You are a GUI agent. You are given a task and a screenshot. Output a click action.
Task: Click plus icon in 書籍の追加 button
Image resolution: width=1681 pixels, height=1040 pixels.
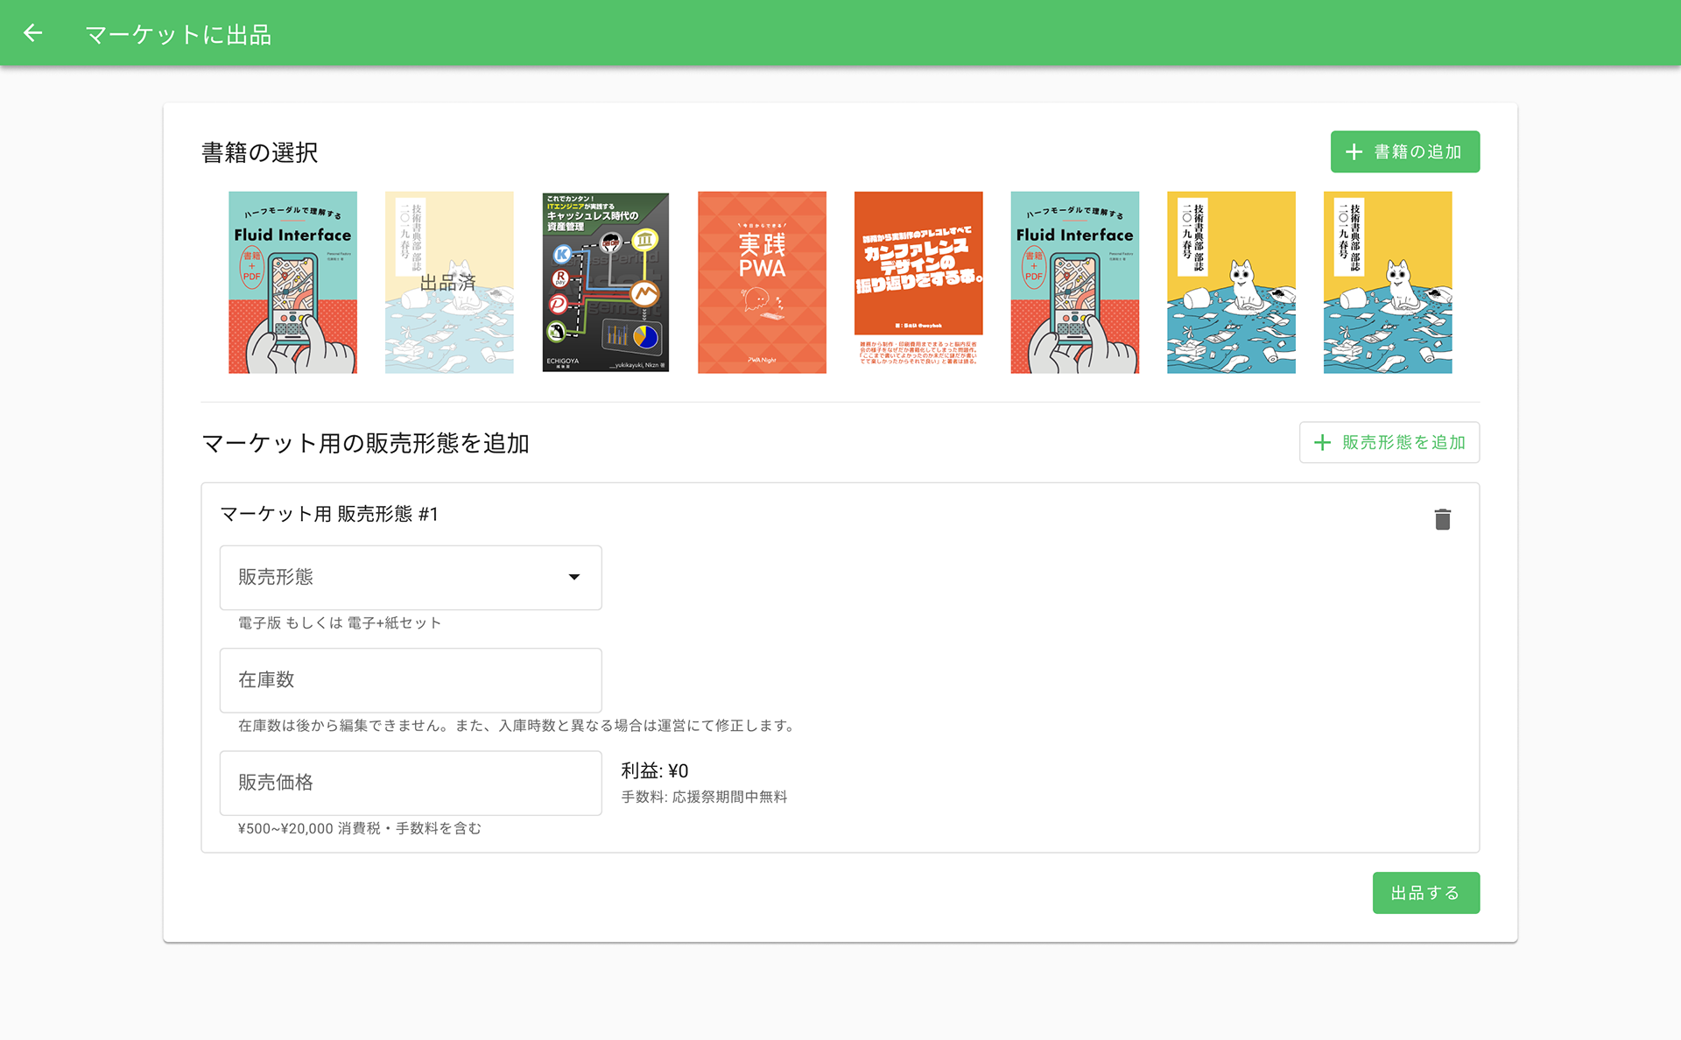(1354, 152)
